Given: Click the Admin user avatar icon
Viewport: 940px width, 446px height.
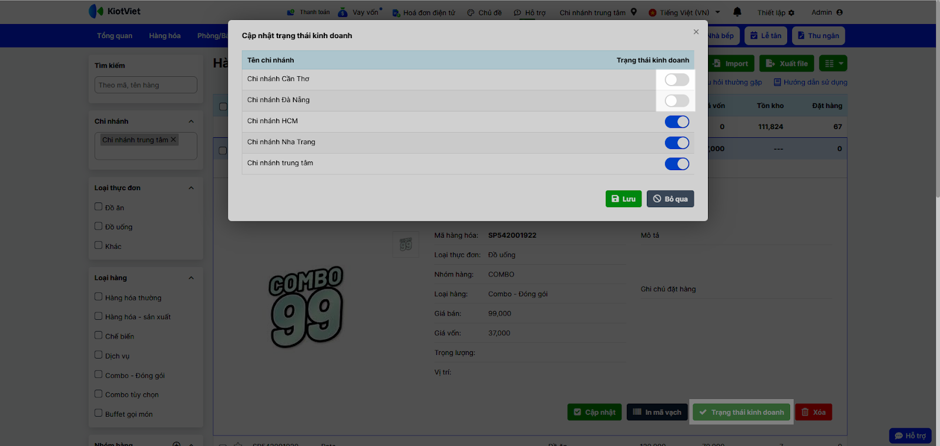Looking at the screenshot, I should click(840, 12).
